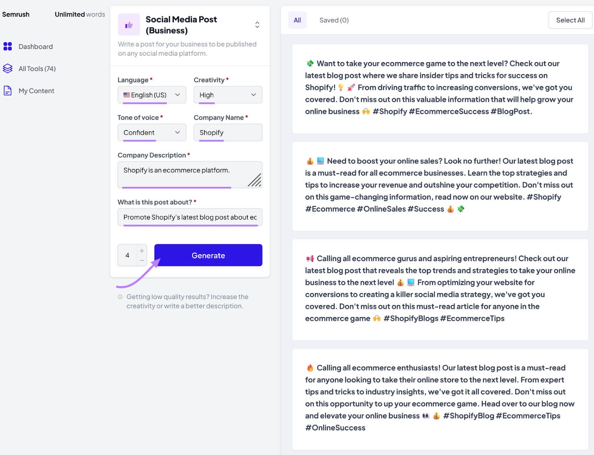Select the All tab

click(x=297, y=20)
